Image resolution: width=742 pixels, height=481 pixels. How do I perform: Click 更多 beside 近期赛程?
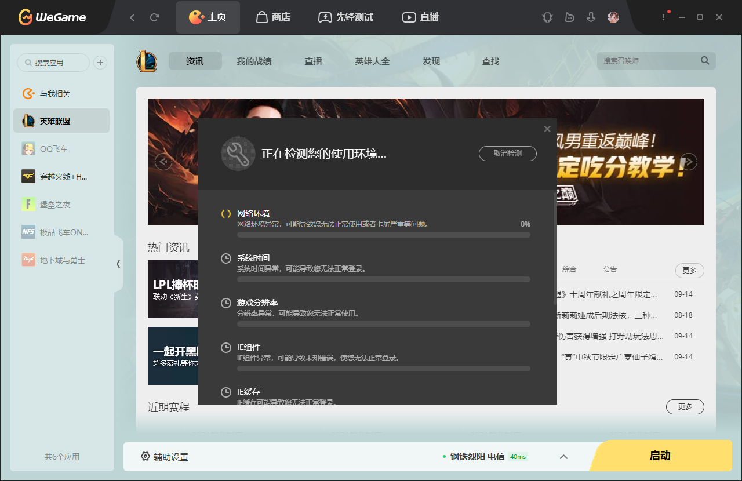coord(685,407)
